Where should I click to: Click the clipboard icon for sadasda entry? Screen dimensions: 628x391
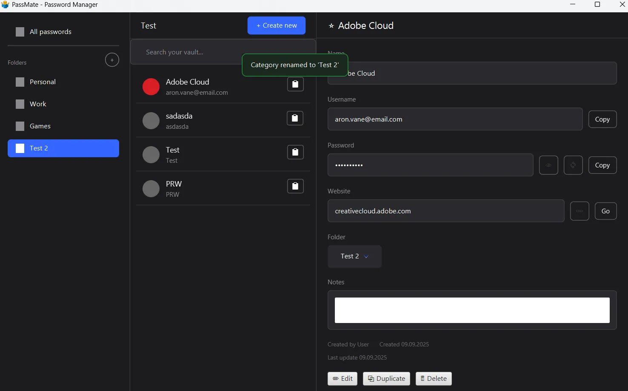(295, 118)
